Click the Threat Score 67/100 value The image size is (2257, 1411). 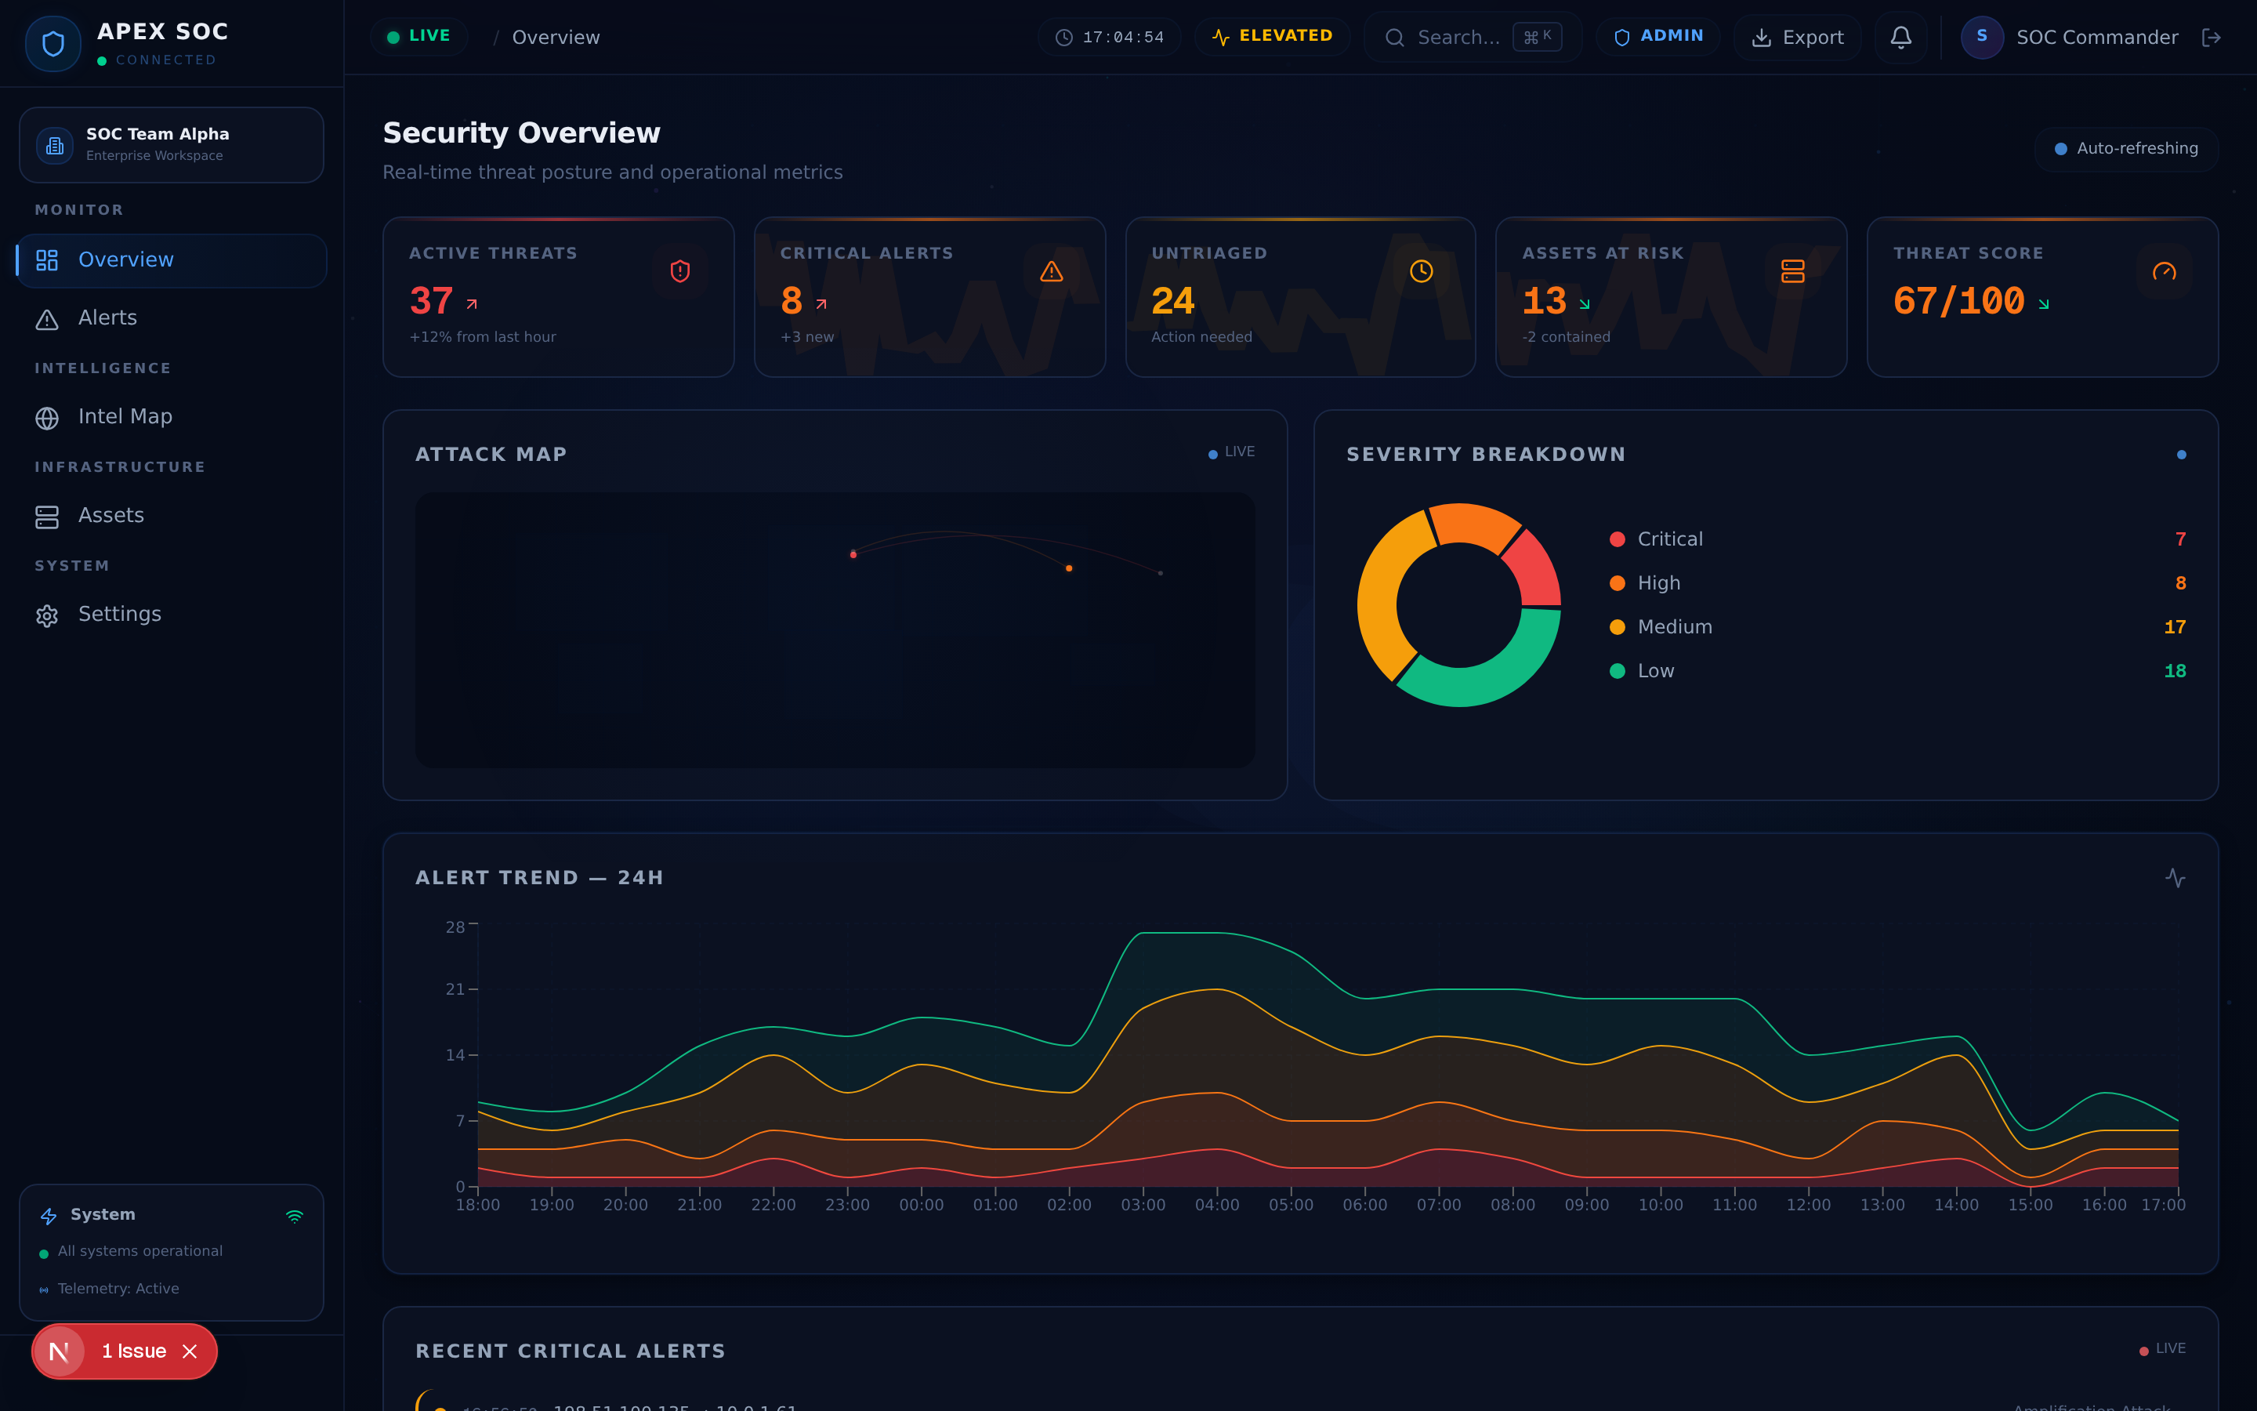pos(1958,300)
